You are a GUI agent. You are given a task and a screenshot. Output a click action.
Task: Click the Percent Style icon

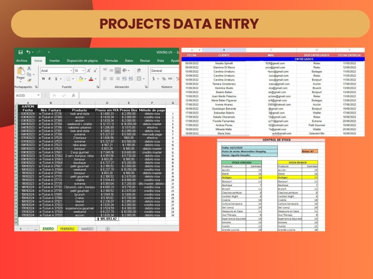point(164,79)
